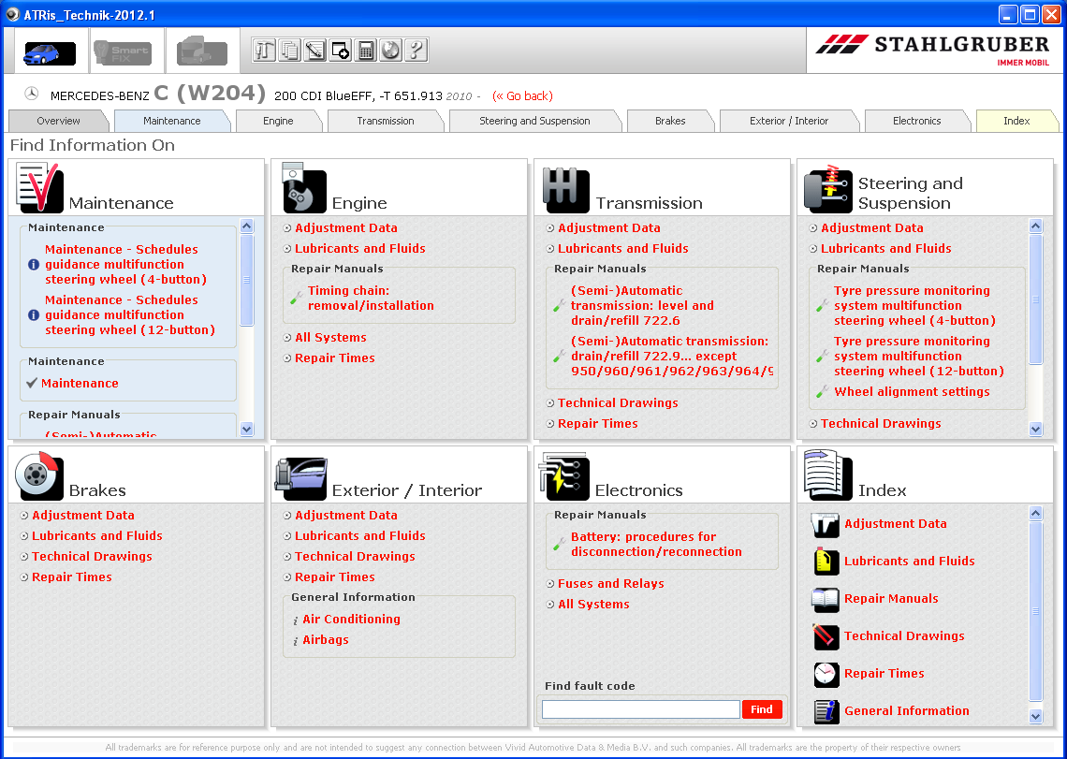Screen dimensions: 1067x759
Task: Select the Exterior / Interior tab
Action: [789, 121]
